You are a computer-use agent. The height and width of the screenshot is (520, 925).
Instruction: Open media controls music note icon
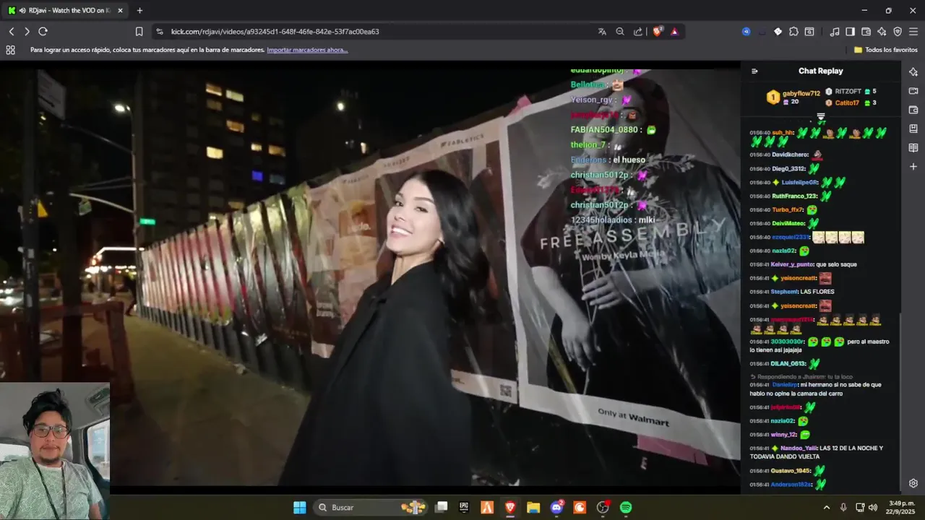(x=835, y=31)
